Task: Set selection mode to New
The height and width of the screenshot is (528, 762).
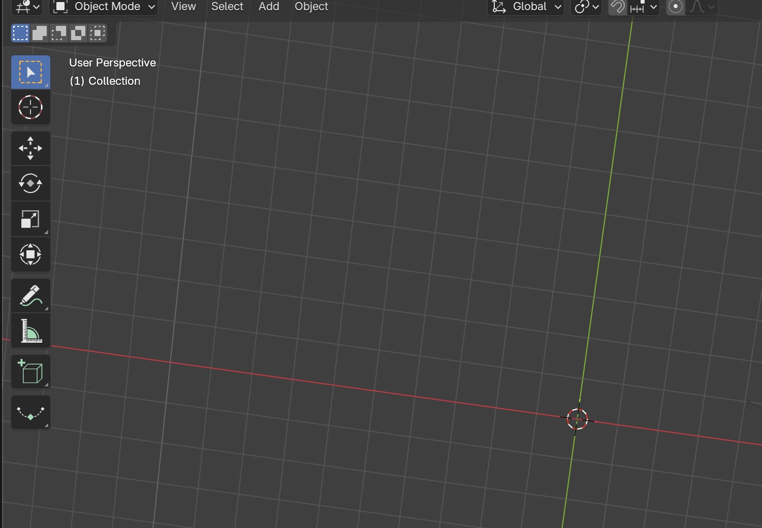Action: 20,33
